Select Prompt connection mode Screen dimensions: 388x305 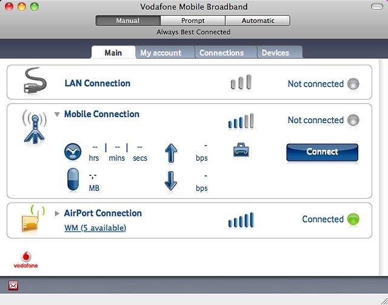click(193, 21)
